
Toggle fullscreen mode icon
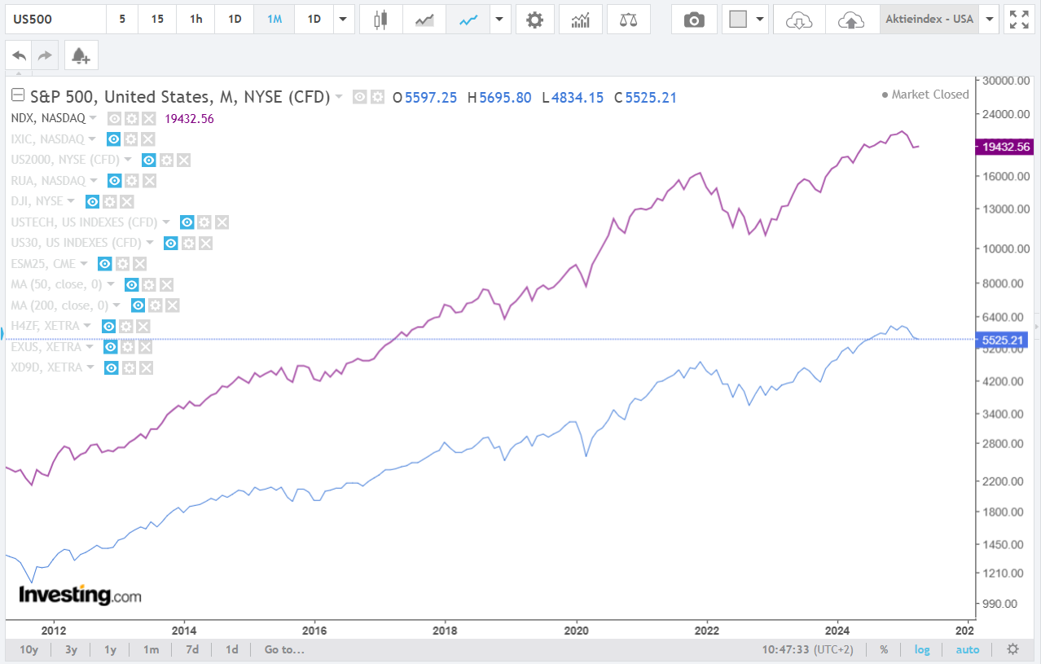[x=1017, y=20]
